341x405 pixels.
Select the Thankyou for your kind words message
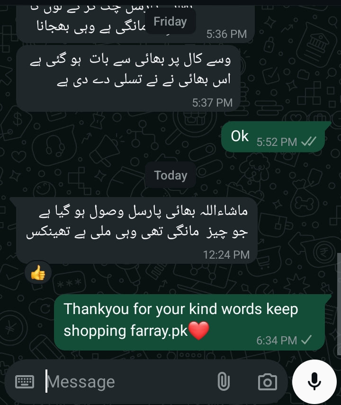[x=191, y=323]
